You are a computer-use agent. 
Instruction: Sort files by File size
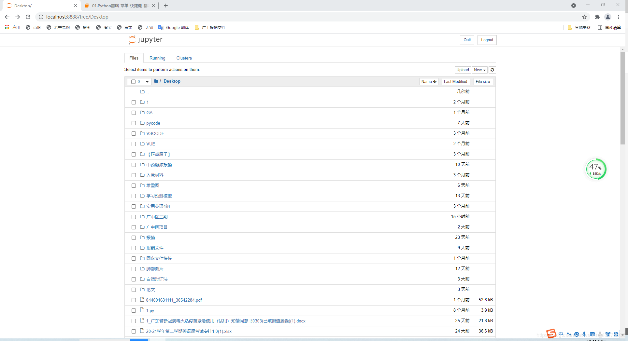(x=483, y=82)
